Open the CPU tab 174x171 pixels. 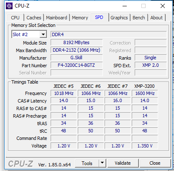click(15, 18)
